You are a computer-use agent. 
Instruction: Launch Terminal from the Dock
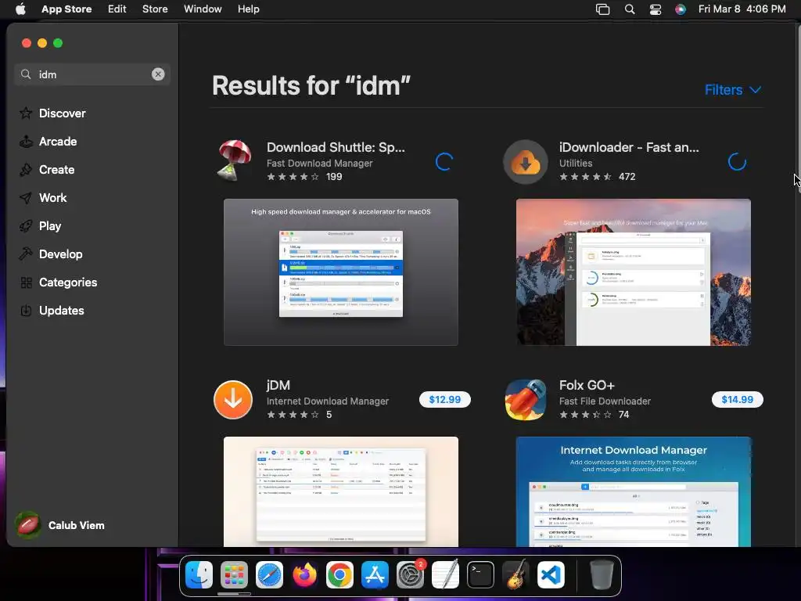(481, 575)
